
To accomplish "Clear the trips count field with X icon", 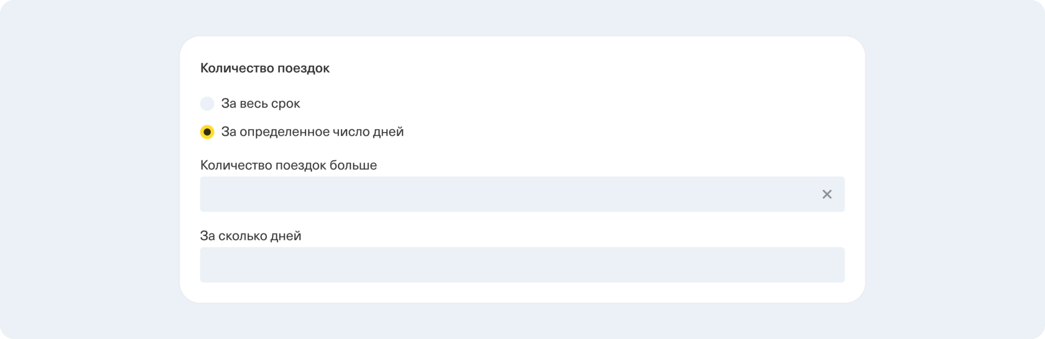I will pyautogui.click(x=827, y=194).
